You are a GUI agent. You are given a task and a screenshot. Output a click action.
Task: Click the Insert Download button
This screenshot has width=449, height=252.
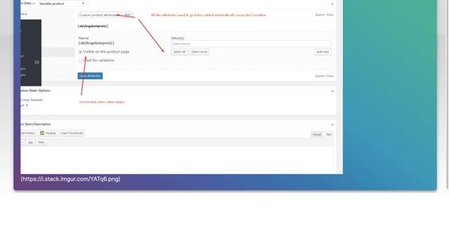(x=72, y=133)
